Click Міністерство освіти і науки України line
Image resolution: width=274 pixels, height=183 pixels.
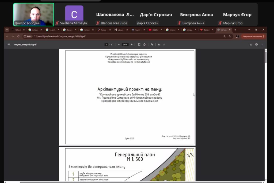(x=129, y=54)
